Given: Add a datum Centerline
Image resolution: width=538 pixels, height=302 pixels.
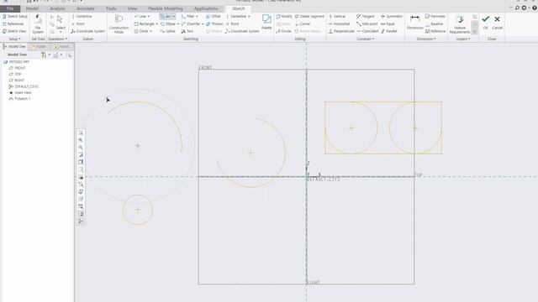Looking at the screenshot, I should (x=82, y=16).
